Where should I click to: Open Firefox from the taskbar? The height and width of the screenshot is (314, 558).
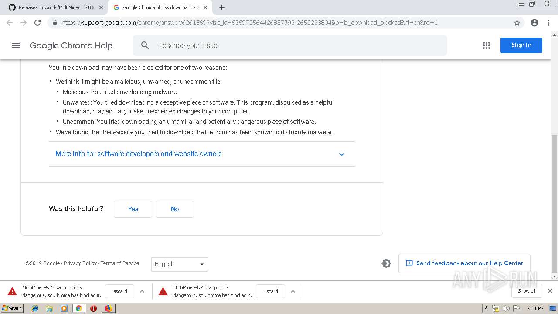[x=108, y=308]
